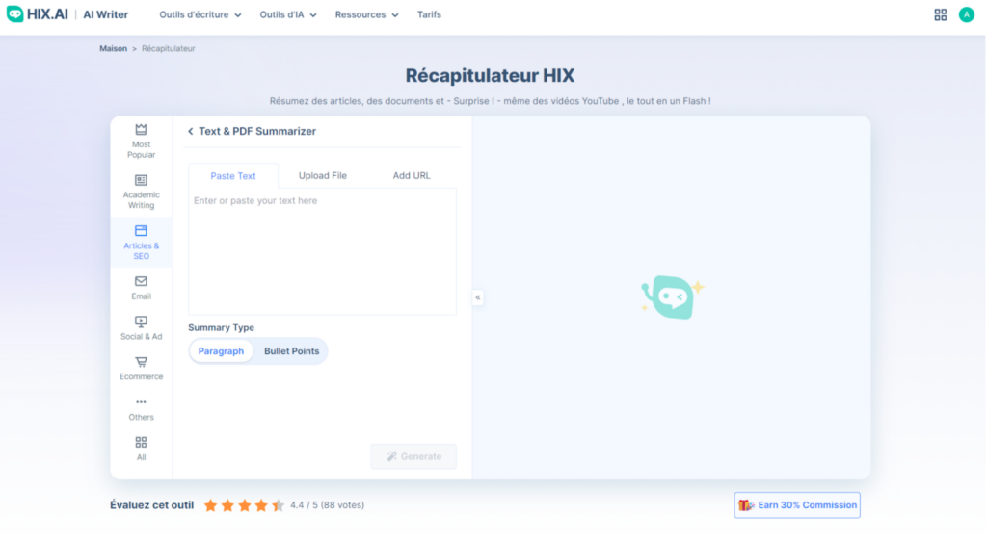The height and width of the screenshot is (541, 987).
Task: Open the Tarifs page
Action: click(429, 14)
